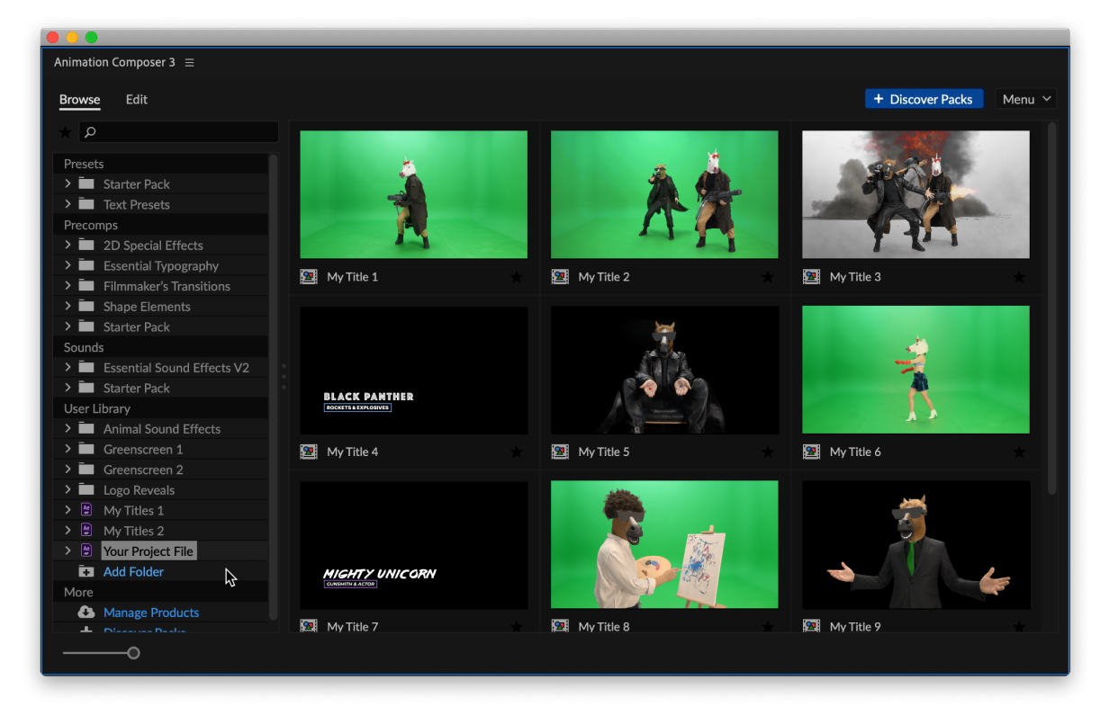Image resolution: width=1109 pixels, height=707 pixels.
Task: Open the Animation Composer 3 panel menu icon
Action: pos(189,63)
